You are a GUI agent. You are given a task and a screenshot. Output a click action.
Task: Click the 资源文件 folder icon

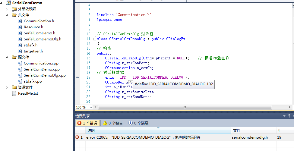14,87
